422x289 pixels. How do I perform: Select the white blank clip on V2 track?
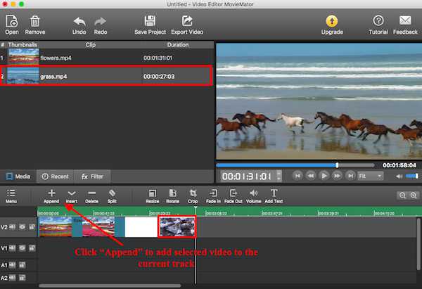(141, 227)
